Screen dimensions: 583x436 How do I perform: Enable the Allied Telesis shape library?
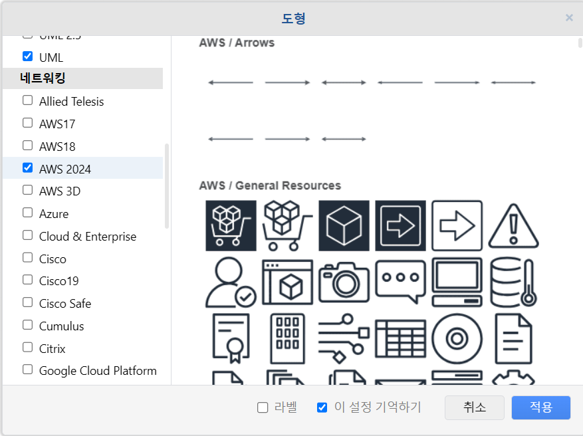pos(27,100)
